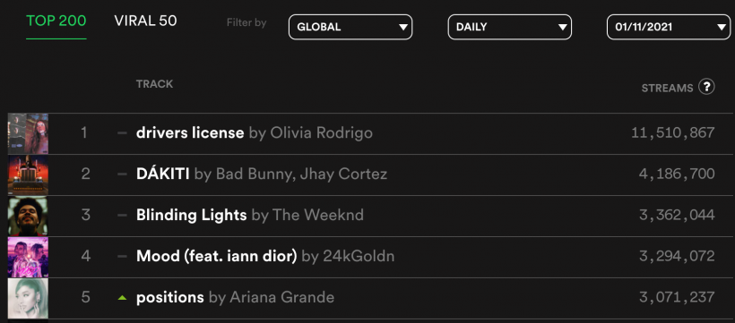Screen dimensions: 735x323
Task: Open the 01/11/2021 date dropdown
Action: click(669, 27)
